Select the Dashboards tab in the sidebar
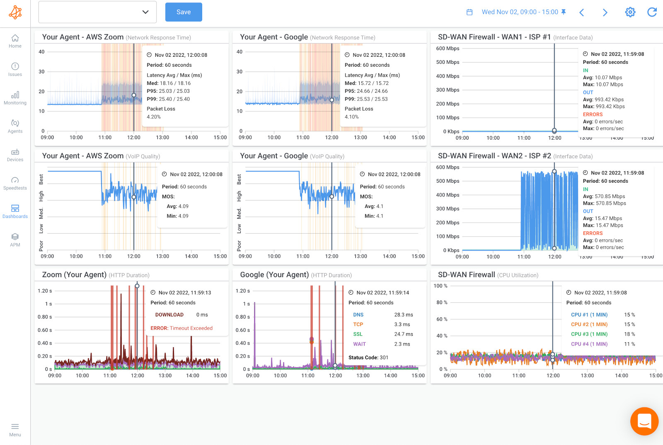This screenshot has height=445, width=663. coord(15,210)
